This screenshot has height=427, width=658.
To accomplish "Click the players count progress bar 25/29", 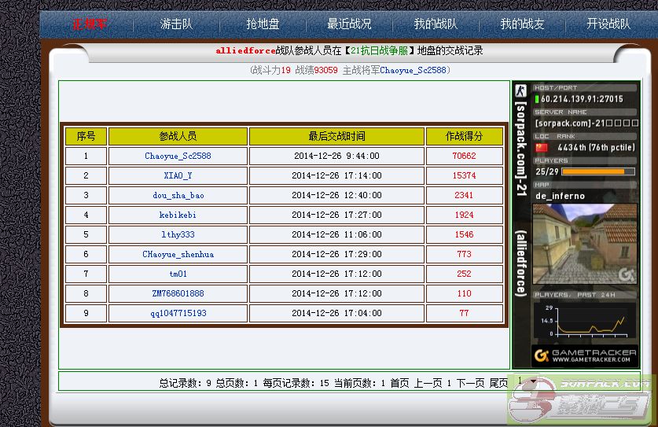I will (597, 171).
